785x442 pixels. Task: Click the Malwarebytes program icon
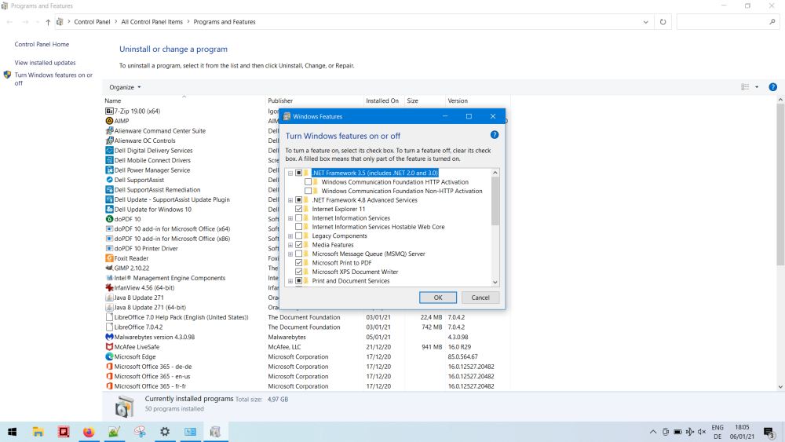109,337
